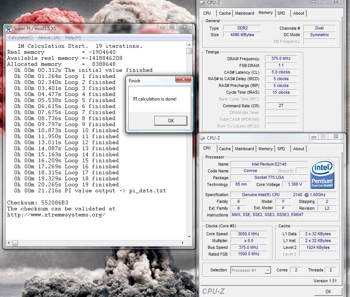Viewport: 350px width, 297px height.
Task: Click the 'PI value output -> pi_data.txt' line
Action: [x=90, y=191]
